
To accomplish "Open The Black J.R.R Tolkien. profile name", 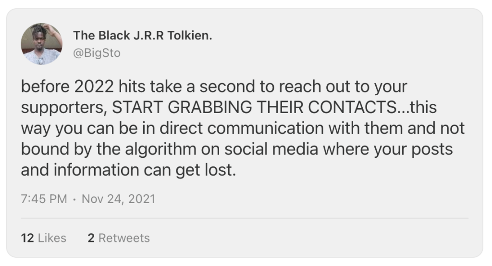I will [x=142, y=36].
